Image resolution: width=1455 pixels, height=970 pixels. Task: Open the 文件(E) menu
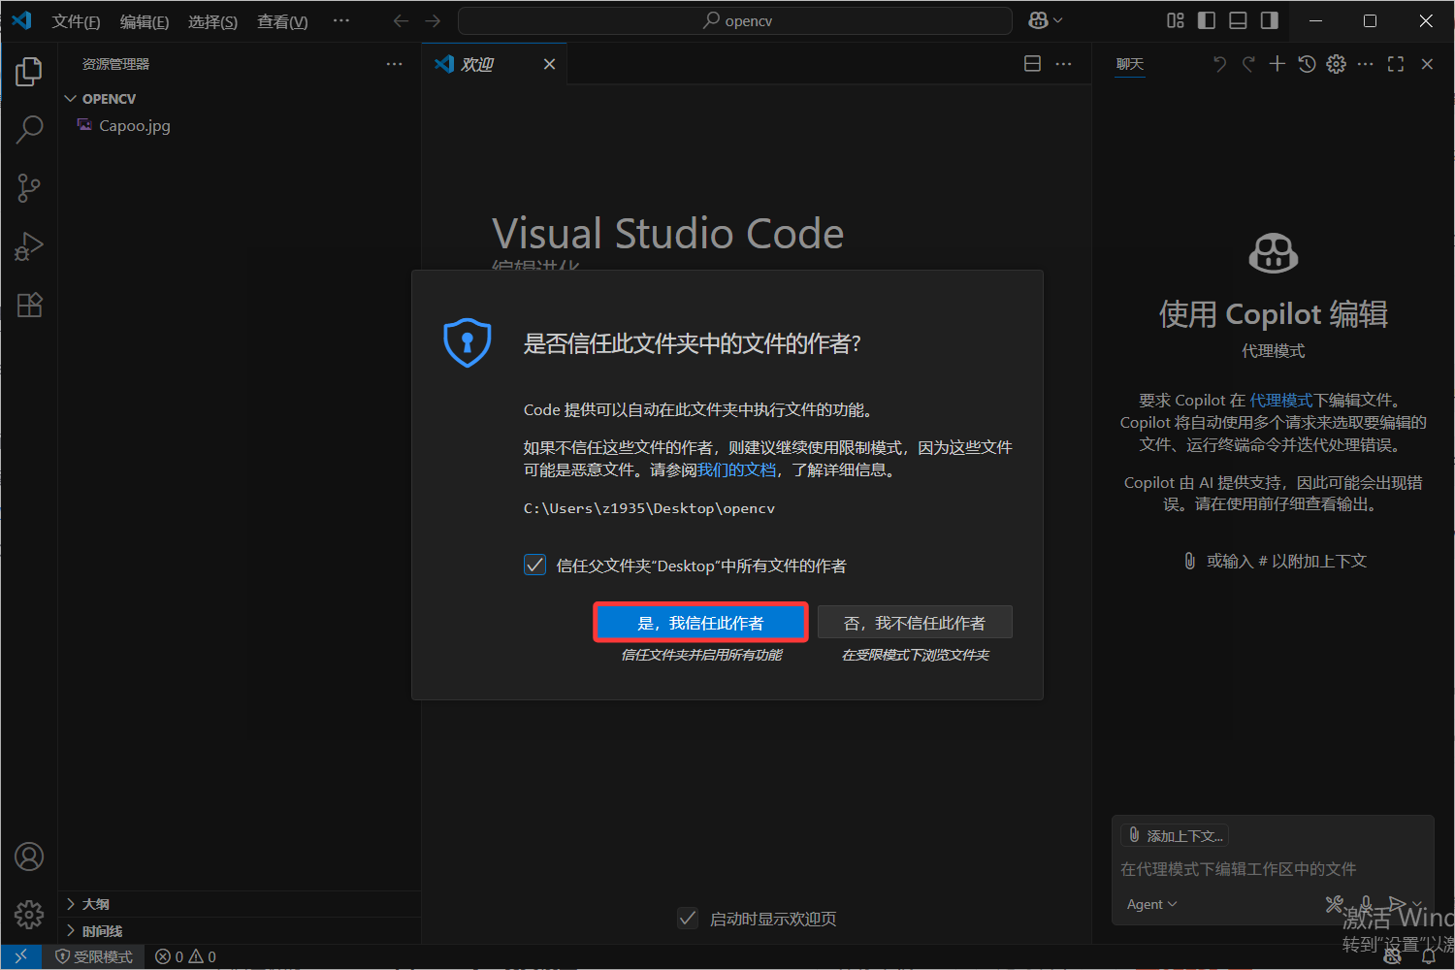(76, 20)
